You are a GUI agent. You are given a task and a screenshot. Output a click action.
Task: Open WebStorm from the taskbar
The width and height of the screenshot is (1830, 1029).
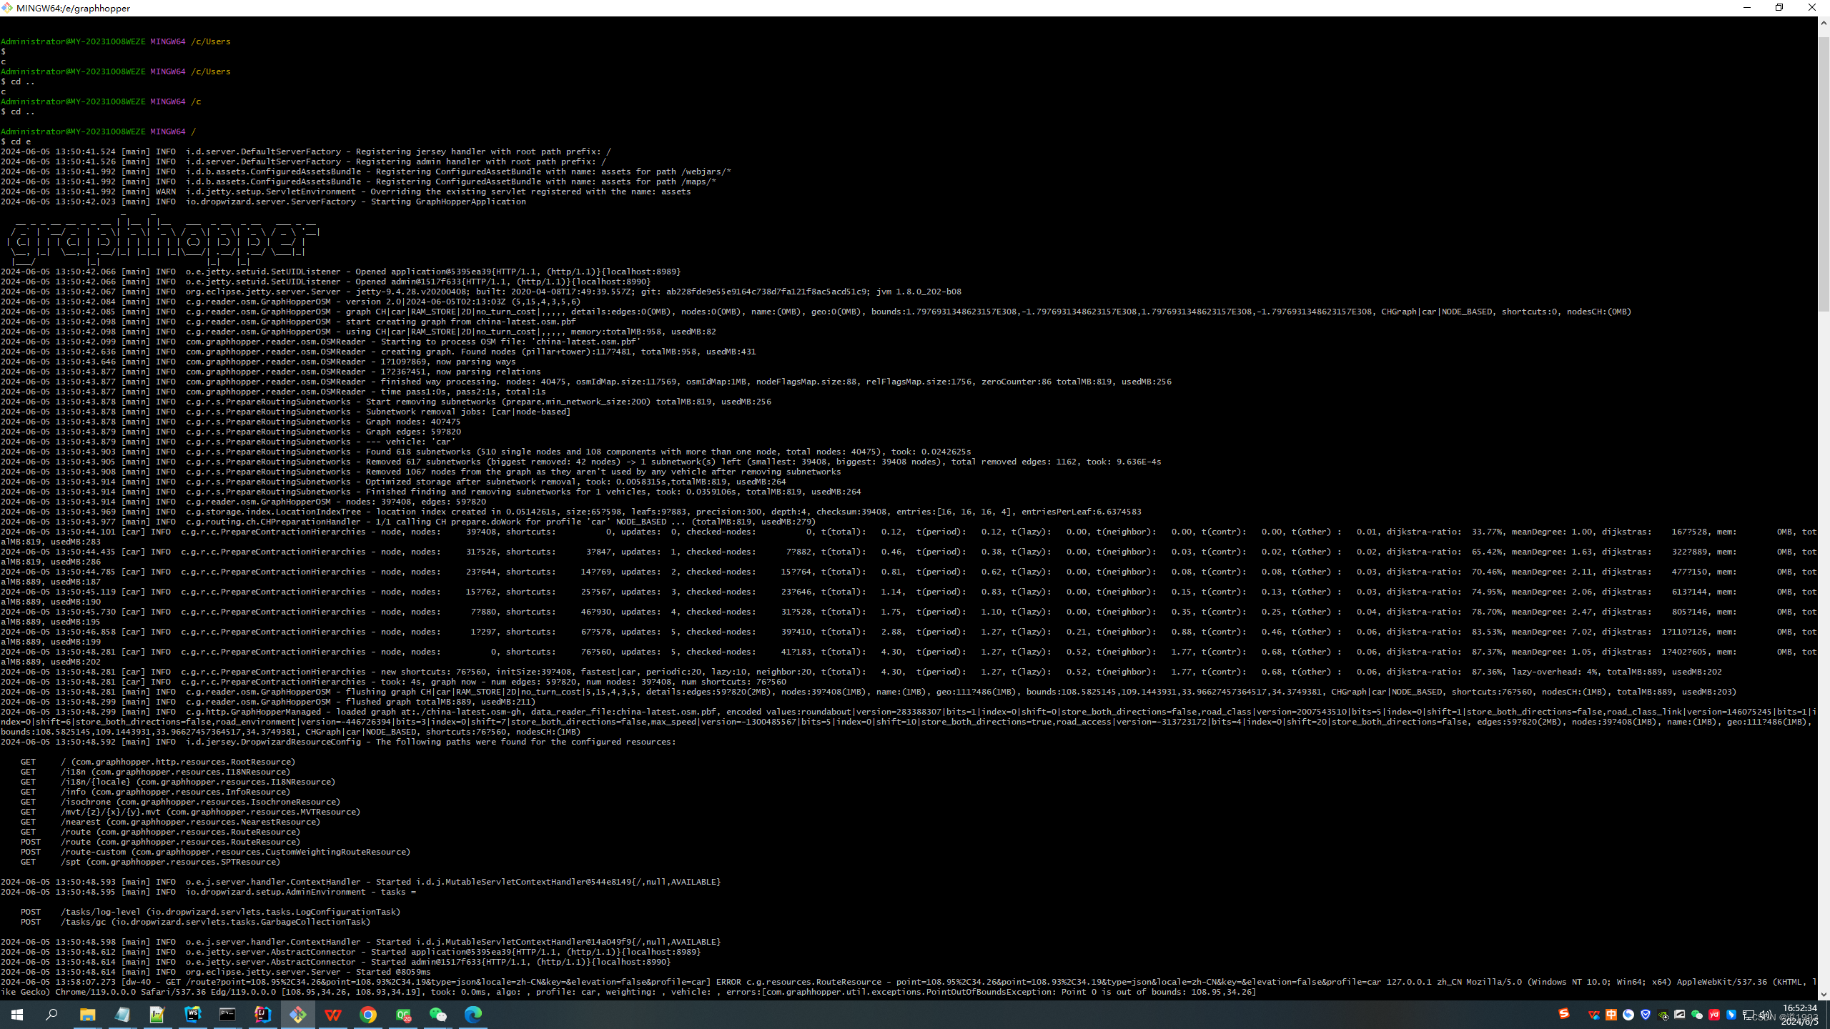192,1014
